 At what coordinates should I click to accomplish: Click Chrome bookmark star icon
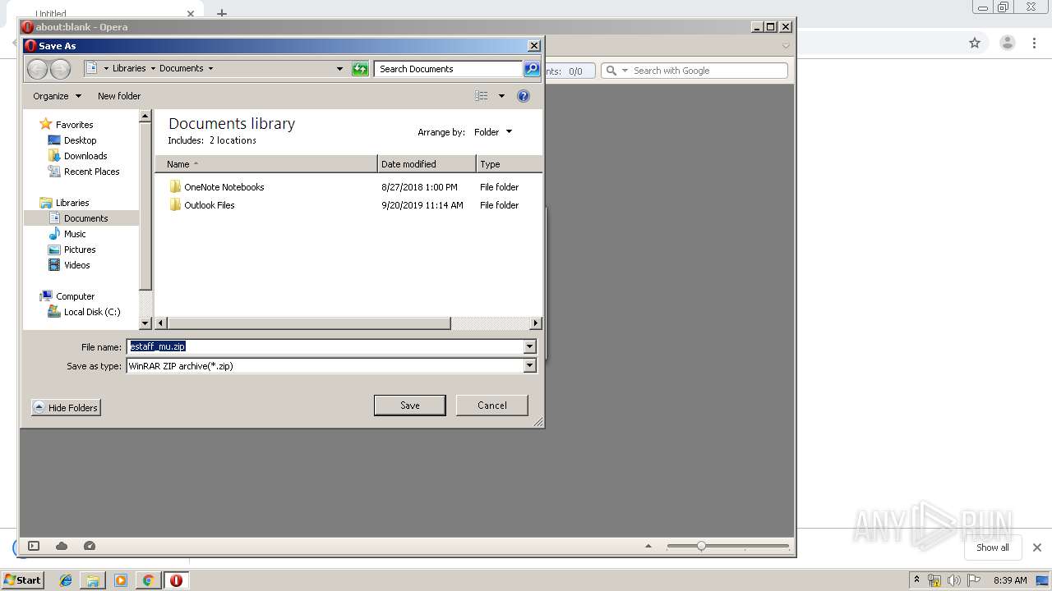[x=975, y=43]
